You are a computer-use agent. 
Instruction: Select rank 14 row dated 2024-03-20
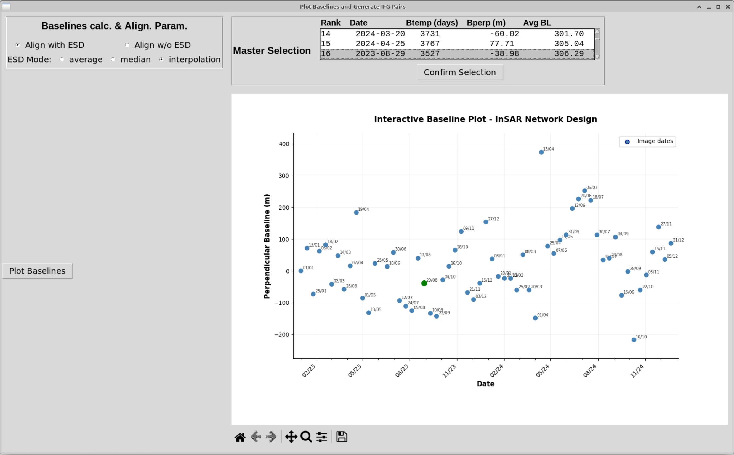[457, 34]
